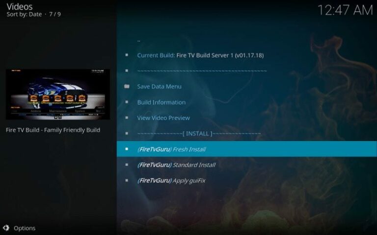
Task: Open View Video Preview entry
Action: pos(247,117)
